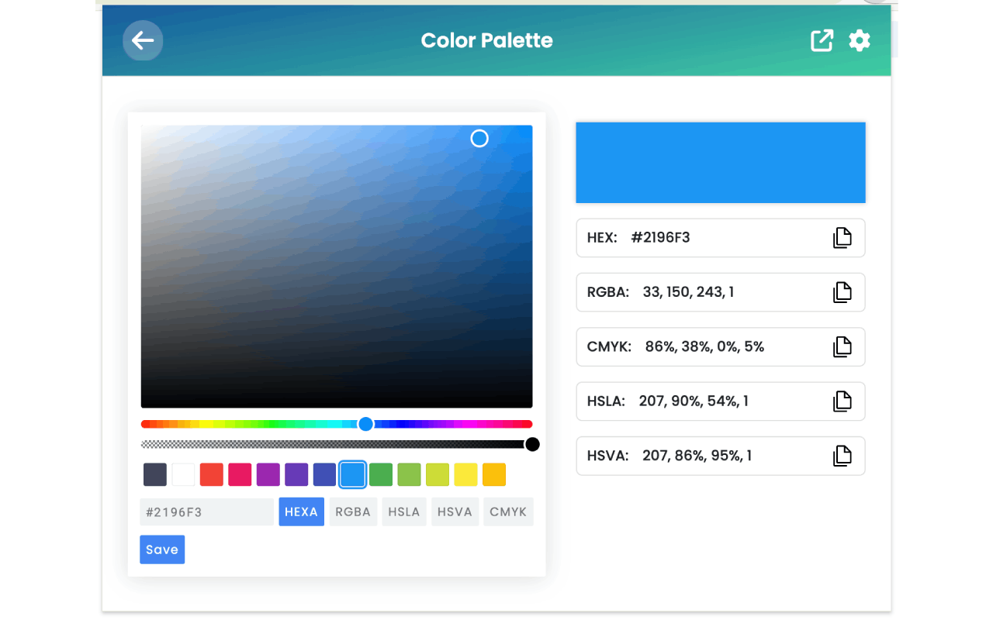Switch to HEXA color mode
Image resolution: width=993 pixels, height=620 pixels.
[301, 511]
